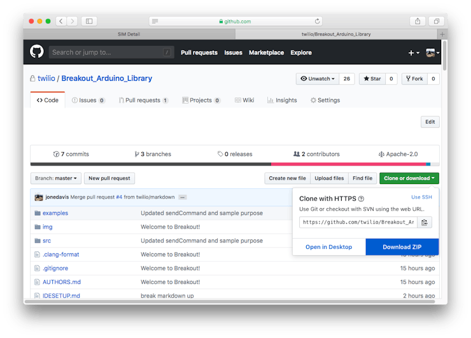Open the Pull requests repo tab

(x=143, y=101)
